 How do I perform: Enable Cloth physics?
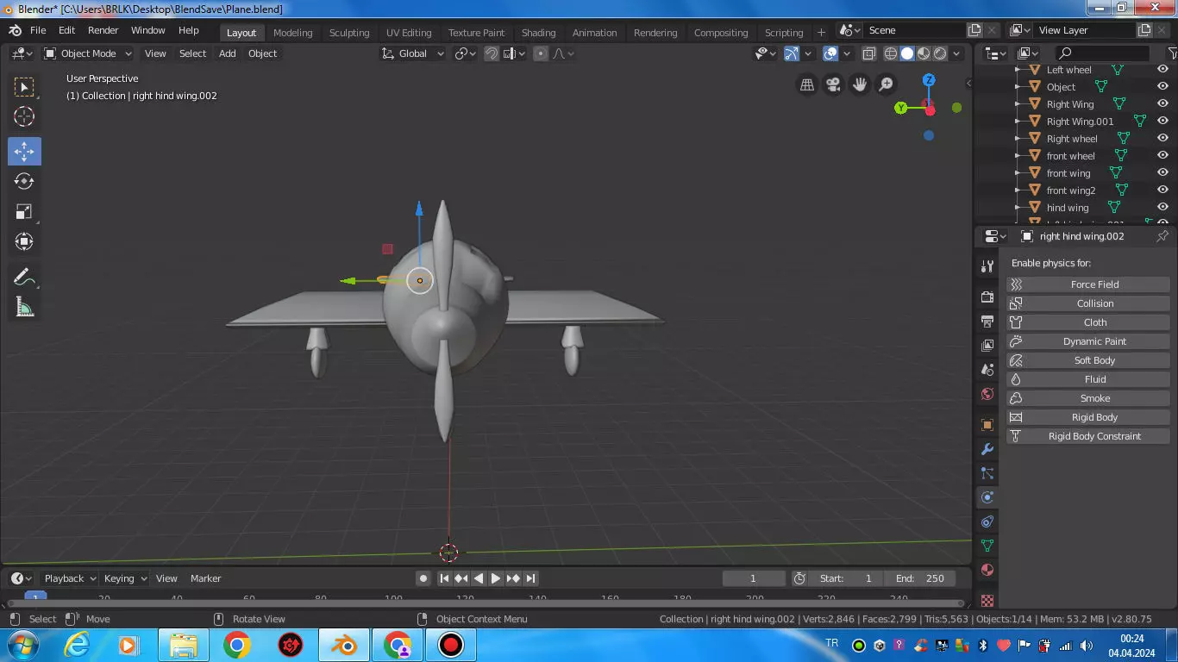coord(1088,322)
